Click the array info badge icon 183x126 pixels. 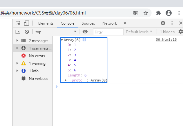pyautogui.click(x=84, y=40)
